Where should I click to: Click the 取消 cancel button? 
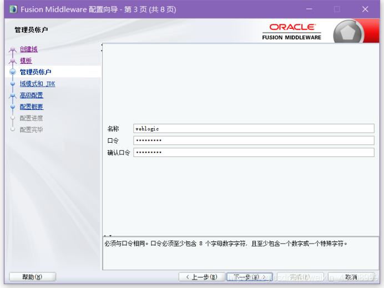pos(351,277)
